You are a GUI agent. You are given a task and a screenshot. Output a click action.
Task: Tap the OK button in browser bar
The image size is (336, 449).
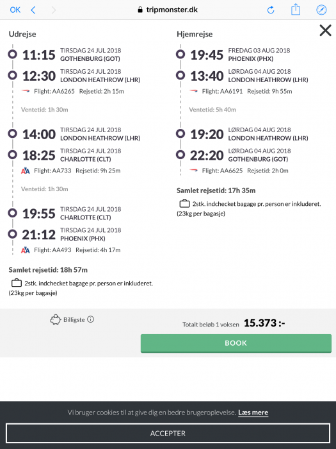(x=15, y=10)
